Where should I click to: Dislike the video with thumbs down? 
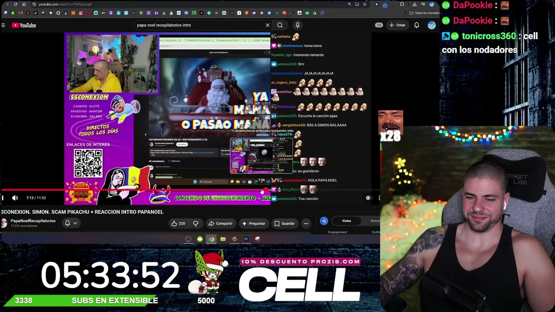point(196,224)
